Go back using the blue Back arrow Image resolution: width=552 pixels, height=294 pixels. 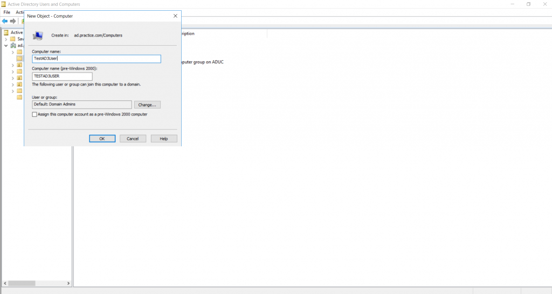coord(4,21)
